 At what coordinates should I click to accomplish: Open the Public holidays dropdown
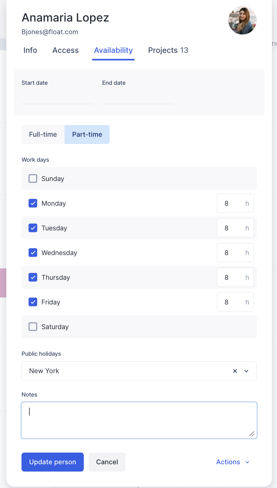click(246, 371)
